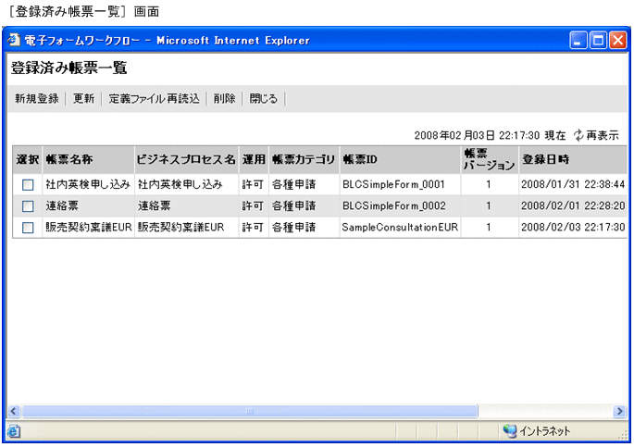Viewport: 634px width, 447px height.
Task: Click the IE icon in the status bar
Action: coord(14,431)
